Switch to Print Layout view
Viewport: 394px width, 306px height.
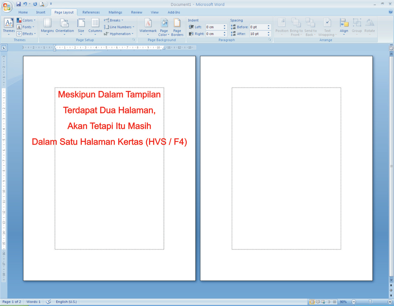coord(312,302)
